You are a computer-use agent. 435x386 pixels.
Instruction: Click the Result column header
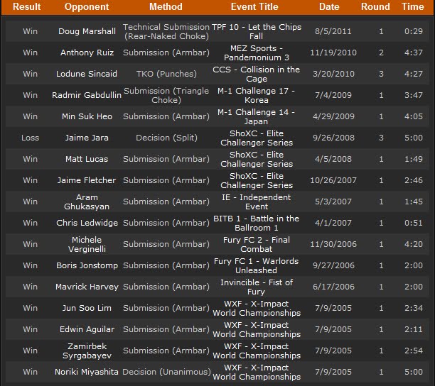pos(26,6)
